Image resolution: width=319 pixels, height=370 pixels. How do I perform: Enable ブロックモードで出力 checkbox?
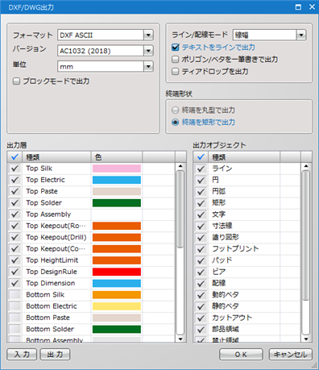(16, 81)
